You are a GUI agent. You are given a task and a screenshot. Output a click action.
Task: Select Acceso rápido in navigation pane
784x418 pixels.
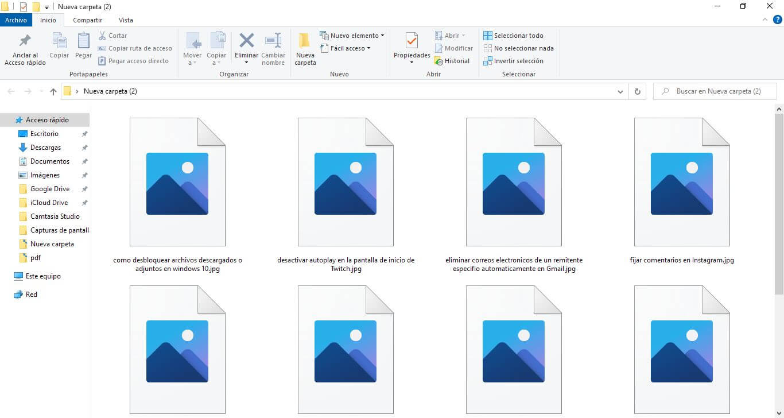pyautogui.click(x=45, y=120)
